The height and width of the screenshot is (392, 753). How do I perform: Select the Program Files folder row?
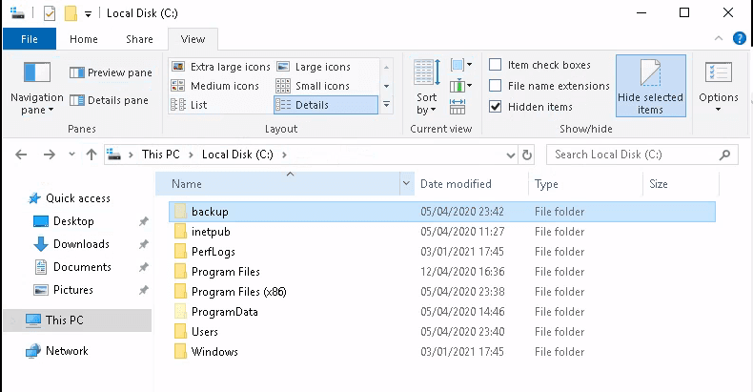(442, 272)
